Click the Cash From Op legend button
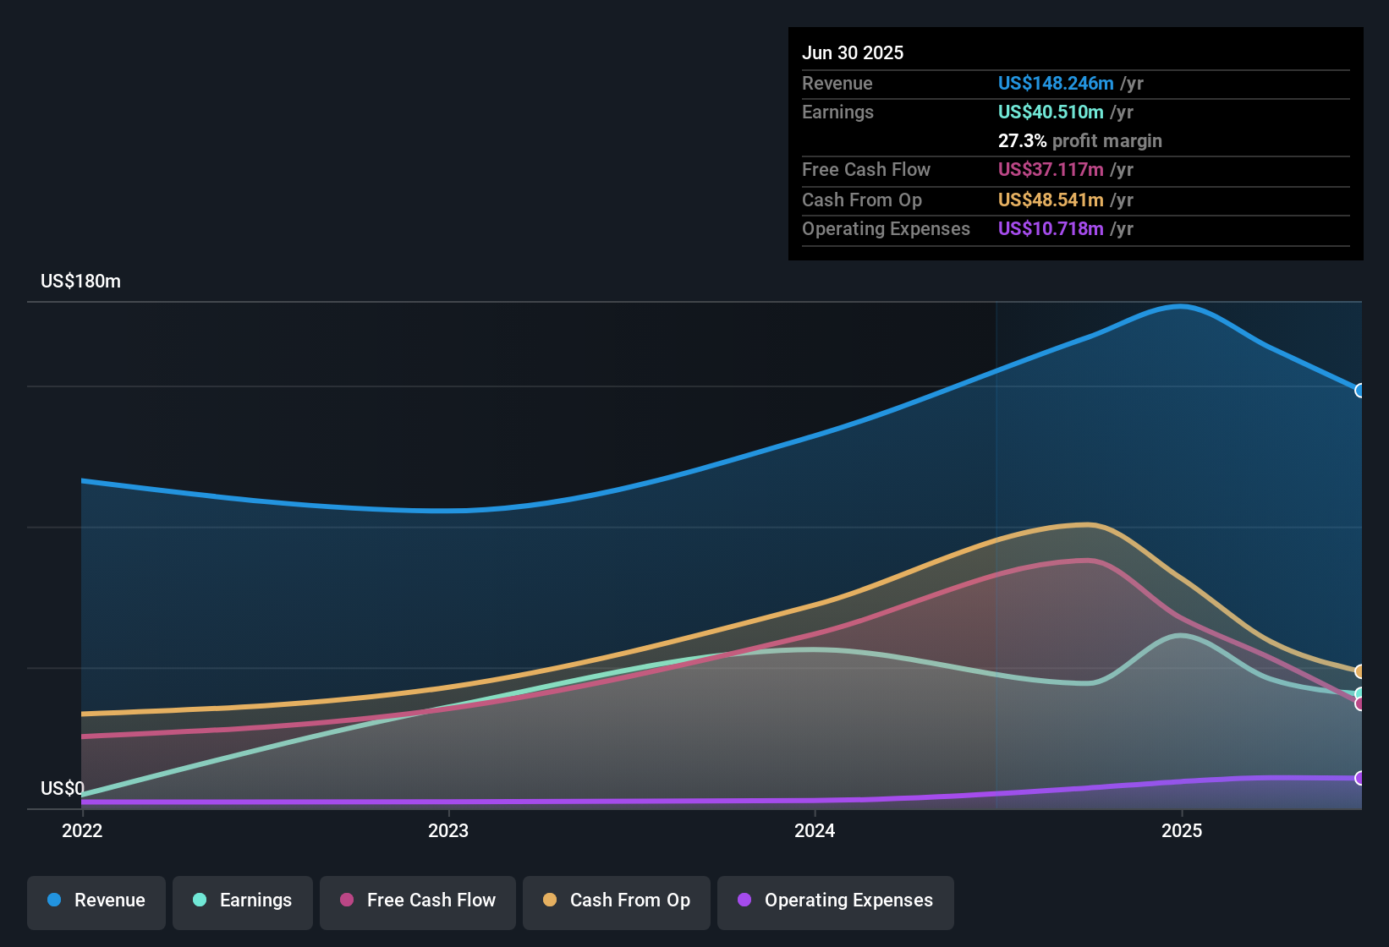Screen dimensions: 1389x947 (616, 901)
